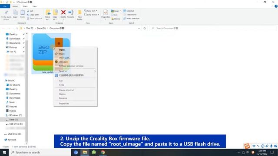Viewport: 278px width, 156px height.
Task: Click Copy path in the ribbon
Action: coord(33,15)
